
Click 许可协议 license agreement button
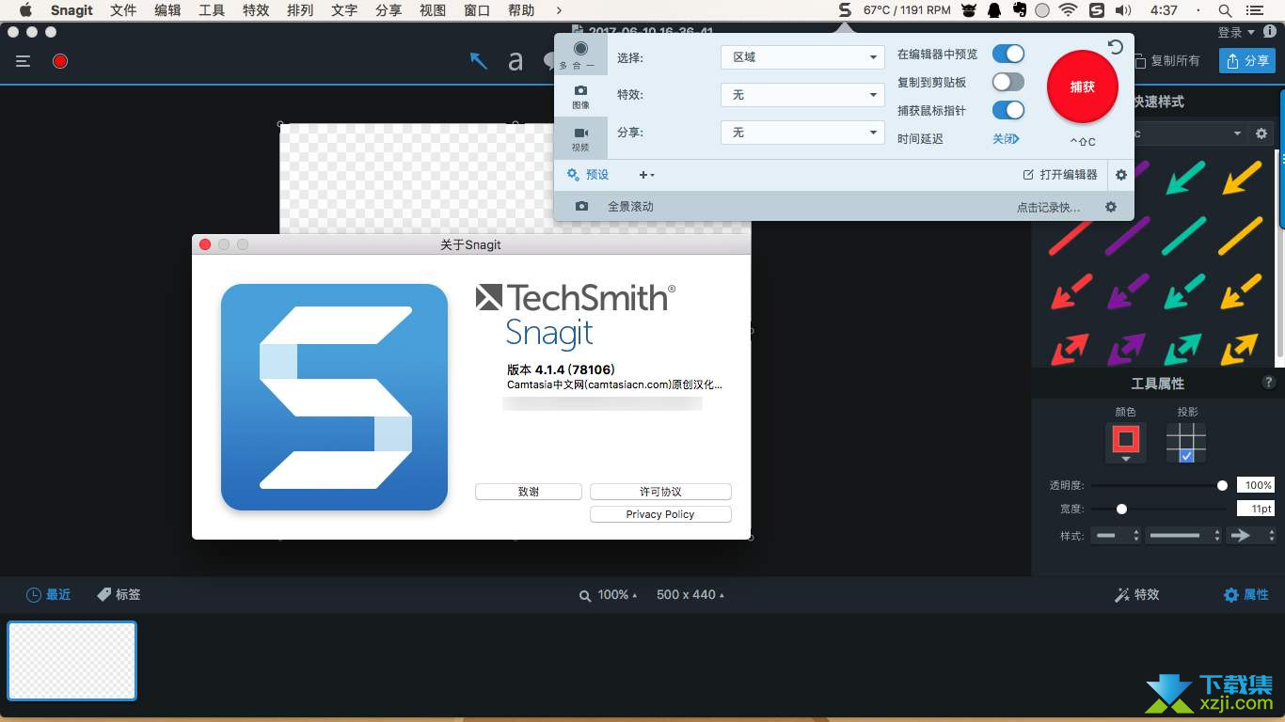click(660, 492)
